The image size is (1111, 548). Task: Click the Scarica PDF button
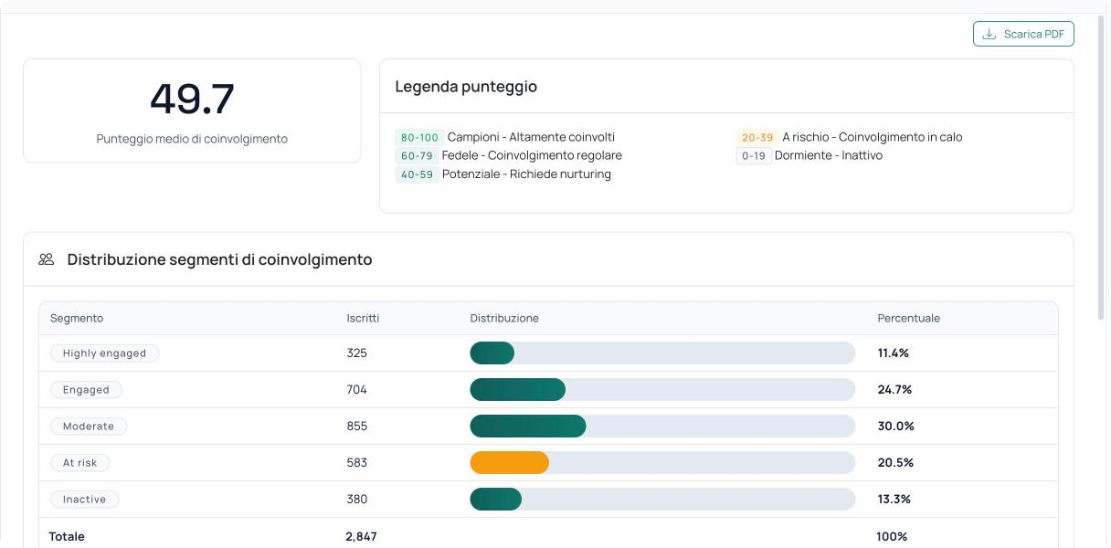pyautogui.click(x=1023, y=34)
